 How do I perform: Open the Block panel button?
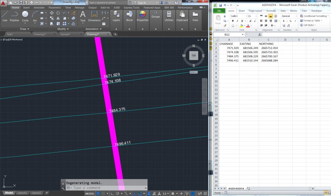pyautogui.click(x=130, y=16)
